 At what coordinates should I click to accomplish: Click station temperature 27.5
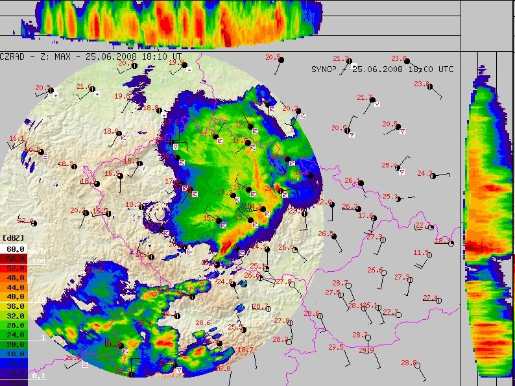[x=333, y=292]
